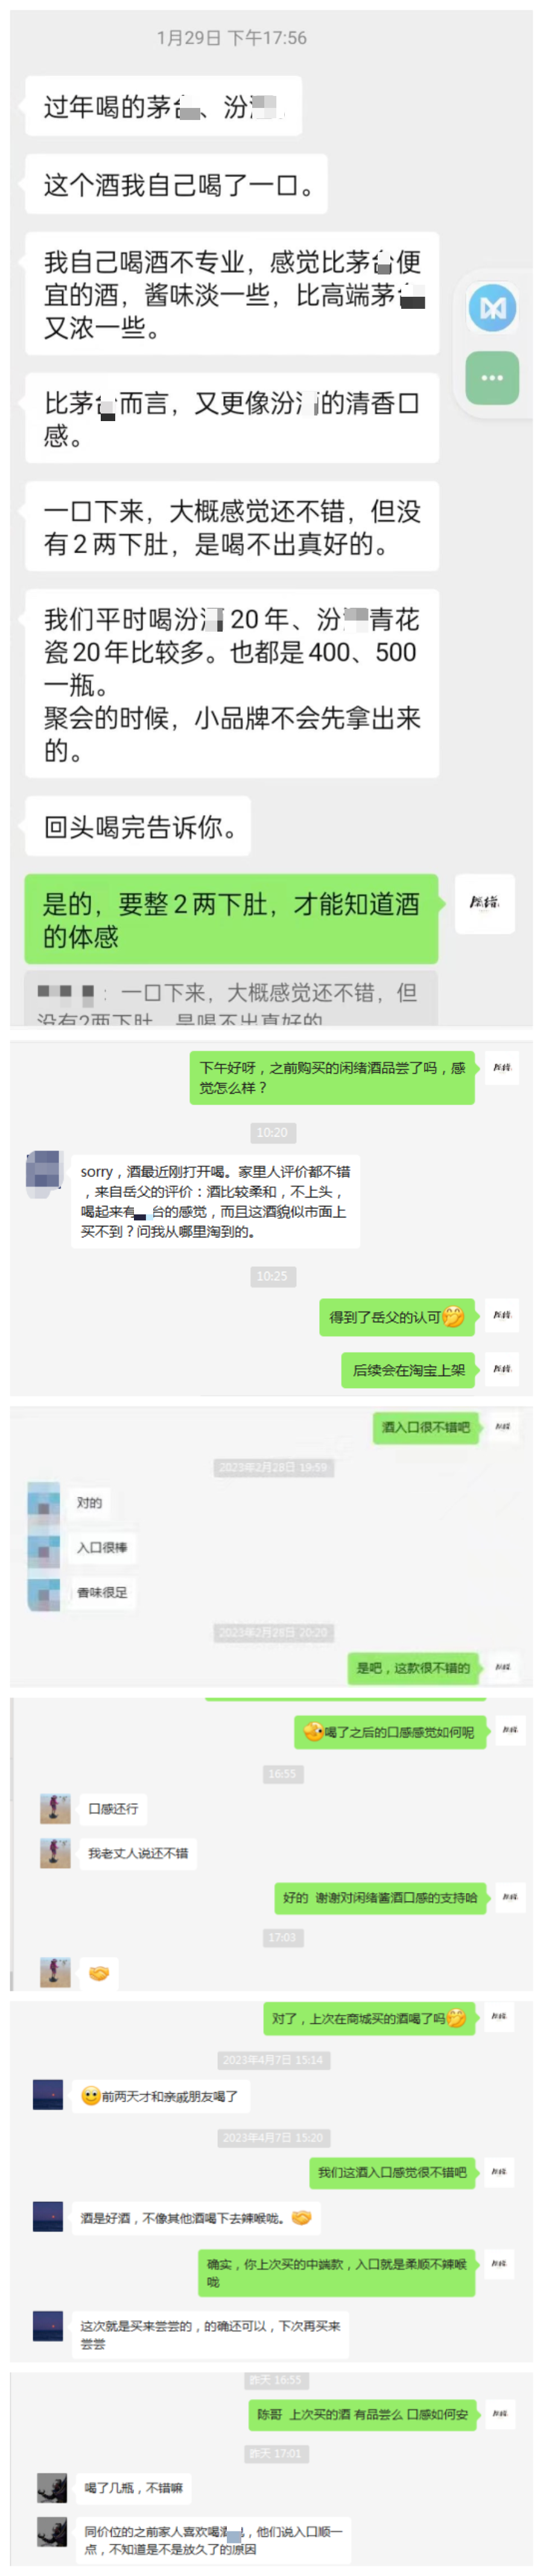This screenshot has height=2576, width=543.
Task: Tap avatar beside "前两天才和亲戚朋友喝了"
Action: tap(48, 2094)
